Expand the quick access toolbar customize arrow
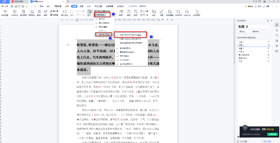 (x=35, y=6)
